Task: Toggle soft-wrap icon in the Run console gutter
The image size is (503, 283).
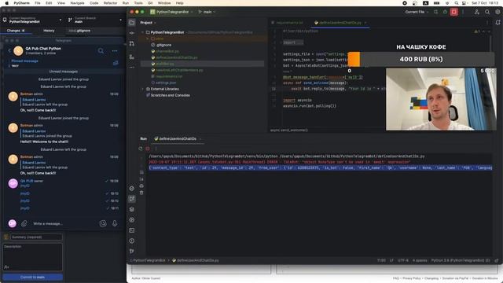Action: pyautogui.click(x=141, y=172)
